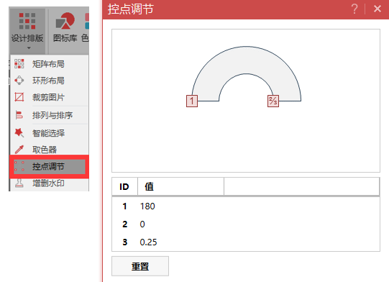Click the 增删水印 stamp icon
Screen dimensions: 389x282
coord(19,183)
